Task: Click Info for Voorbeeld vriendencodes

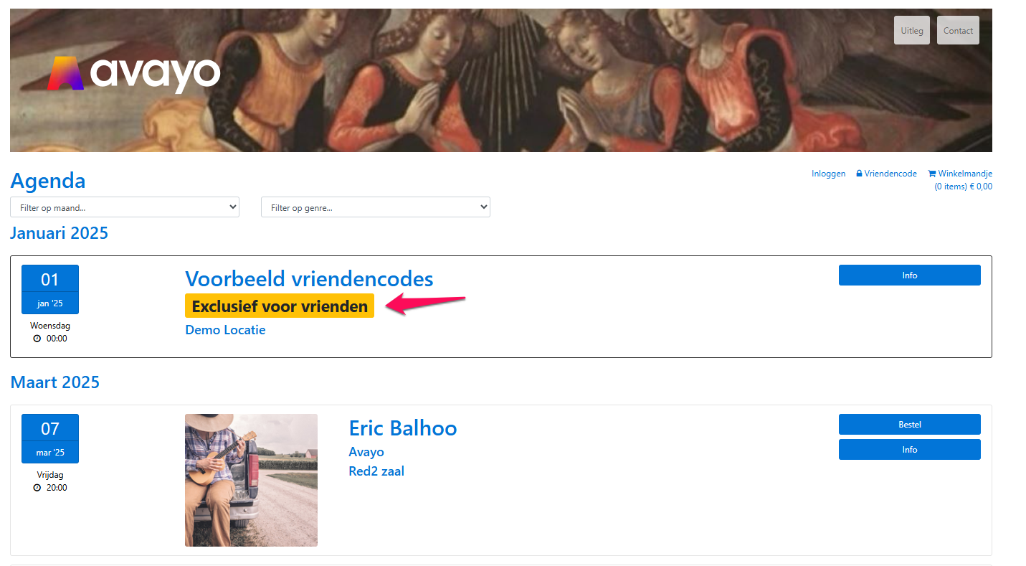Action: click(910, 275)
